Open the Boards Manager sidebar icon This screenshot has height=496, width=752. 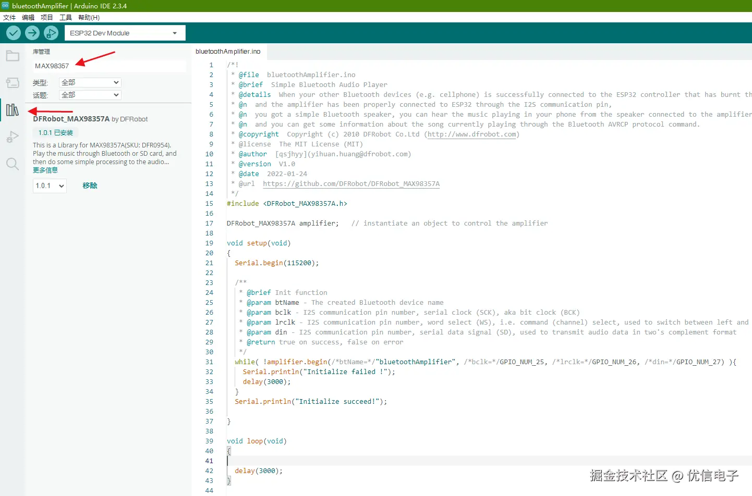point(13,83)
